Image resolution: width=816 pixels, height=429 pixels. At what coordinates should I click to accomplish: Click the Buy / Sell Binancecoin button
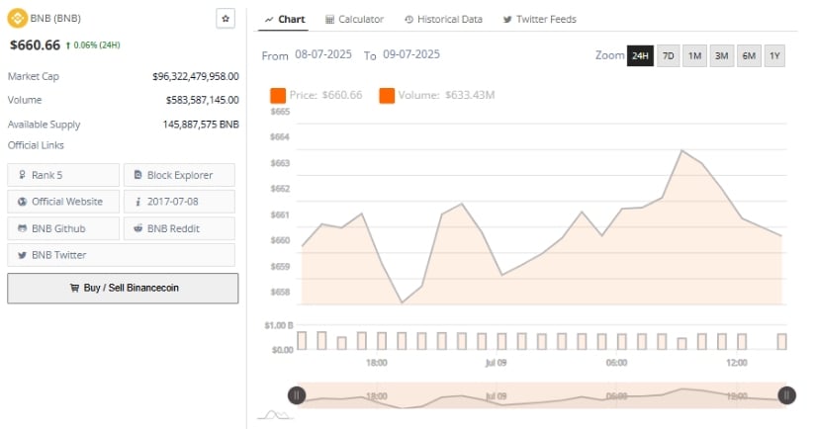pos(123,288)
